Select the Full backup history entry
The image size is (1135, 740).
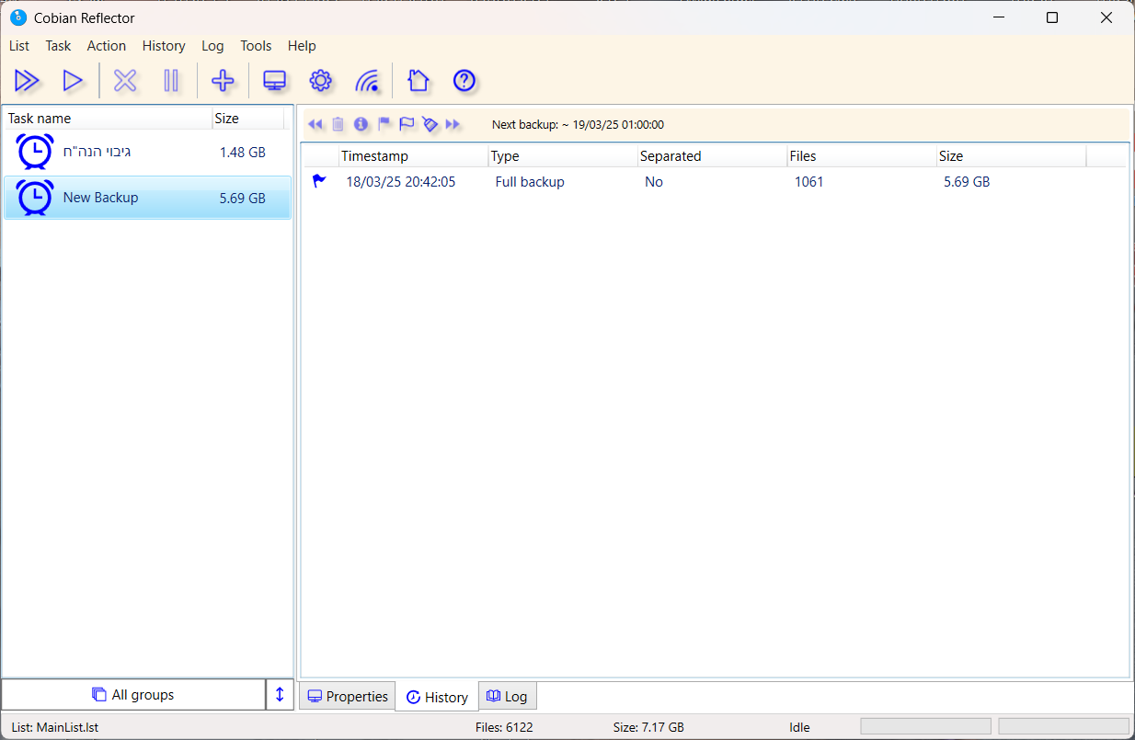pyautogui.click(x=530, y=182)
